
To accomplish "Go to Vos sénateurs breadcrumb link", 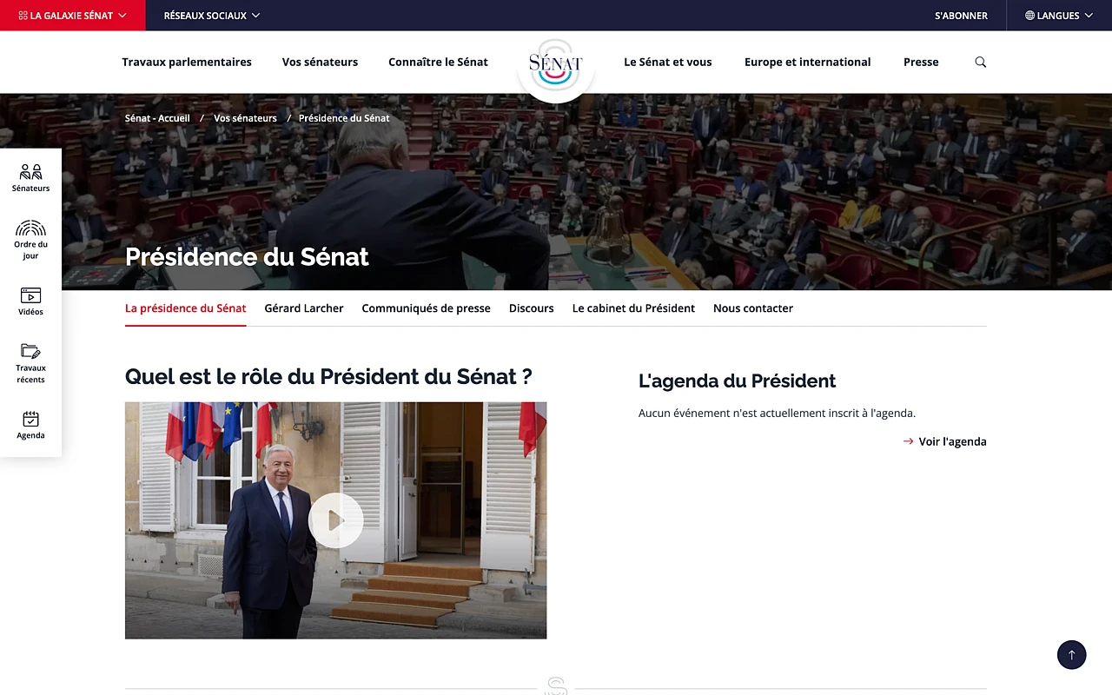I will point(245,118).
